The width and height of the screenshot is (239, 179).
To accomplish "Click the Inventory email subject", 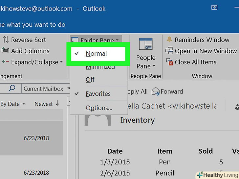I will [x=138, y=120].
